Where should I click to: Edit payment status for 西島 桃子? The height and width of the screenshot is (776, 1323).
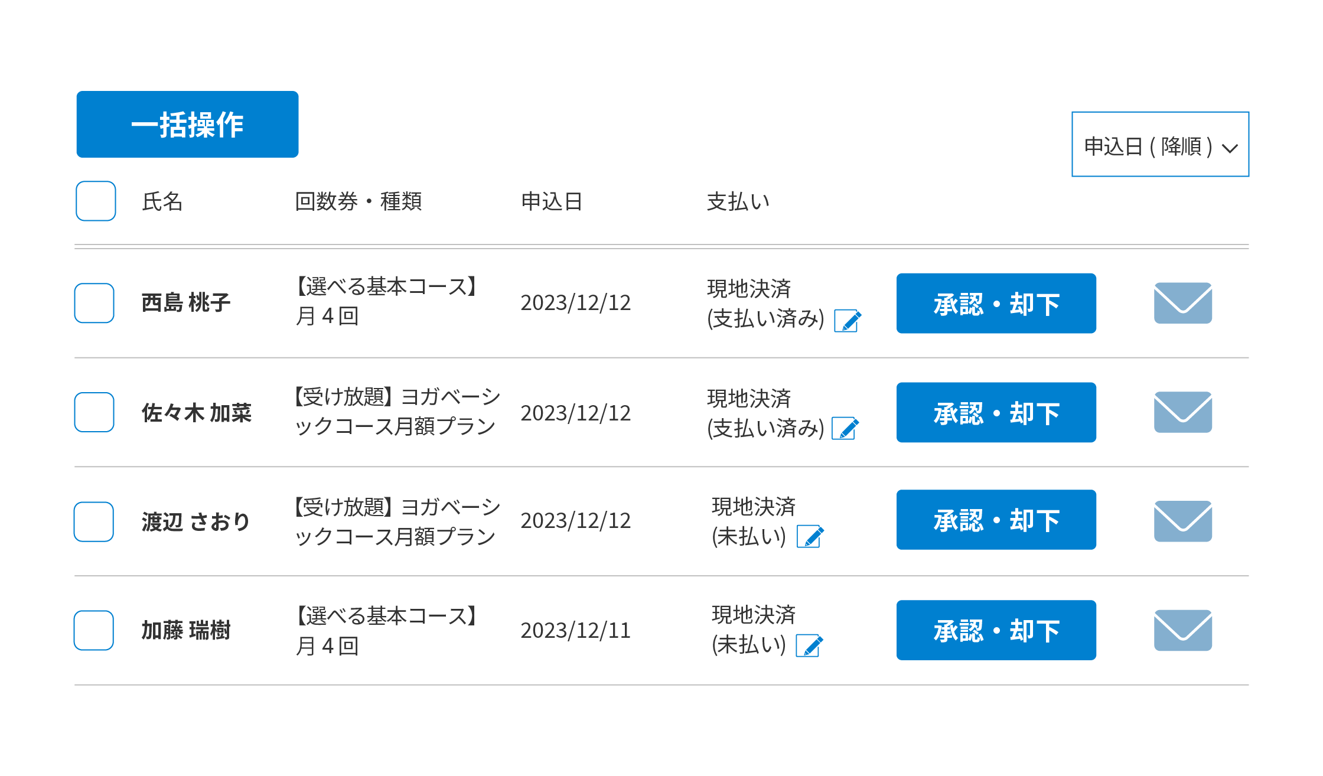848,321
